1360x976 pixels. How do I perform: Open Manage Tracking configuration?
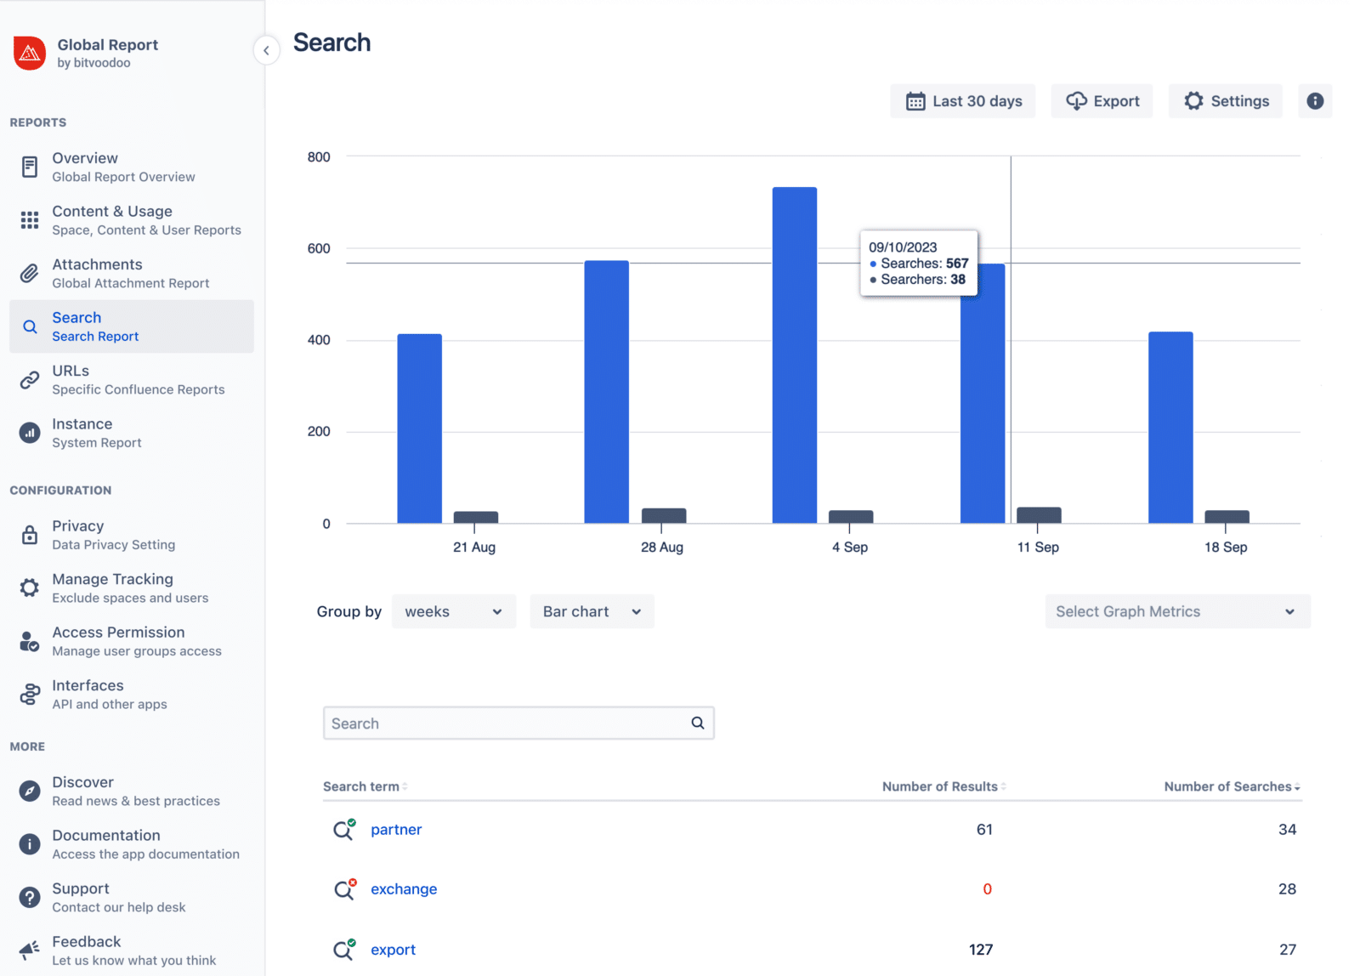tap(111, 587)
